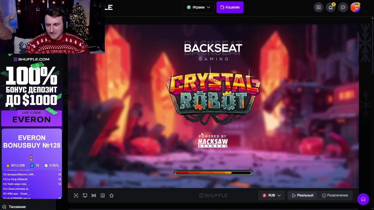Viewport: 374px width, 210px height.
Task: Open the support headset button
Action: click(363, 199)
